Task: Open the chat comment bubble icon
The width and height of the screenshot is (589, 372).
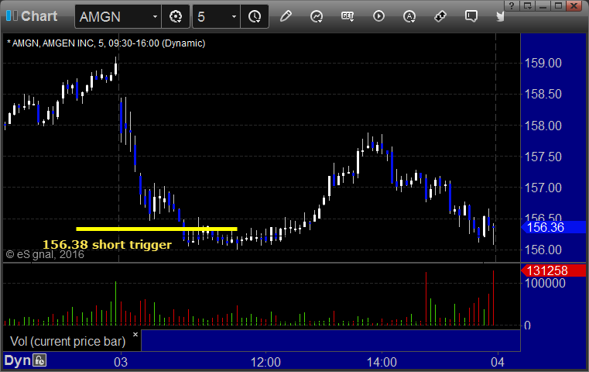Action: click(471, 16)
